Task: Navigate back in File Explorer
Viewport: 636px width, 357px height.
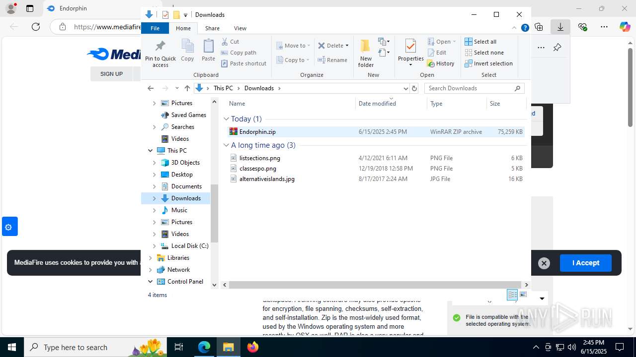Action: 151,88
